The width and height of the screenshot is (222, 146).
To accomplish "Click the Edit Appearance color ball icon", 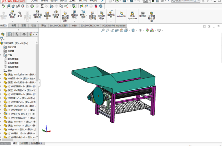I will tap(147, 30).
